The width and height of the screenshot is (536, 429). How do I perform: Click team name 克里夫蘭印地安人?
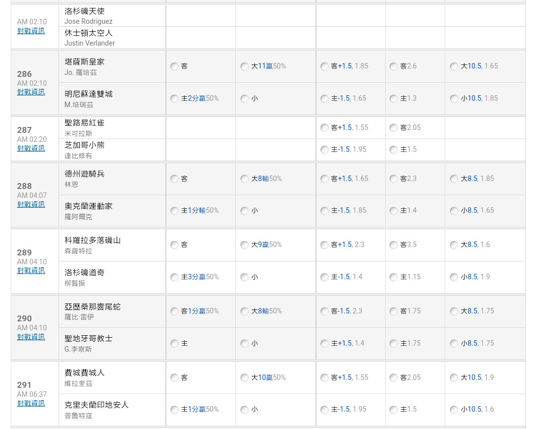pyautogui.click(x=96, y=405)
